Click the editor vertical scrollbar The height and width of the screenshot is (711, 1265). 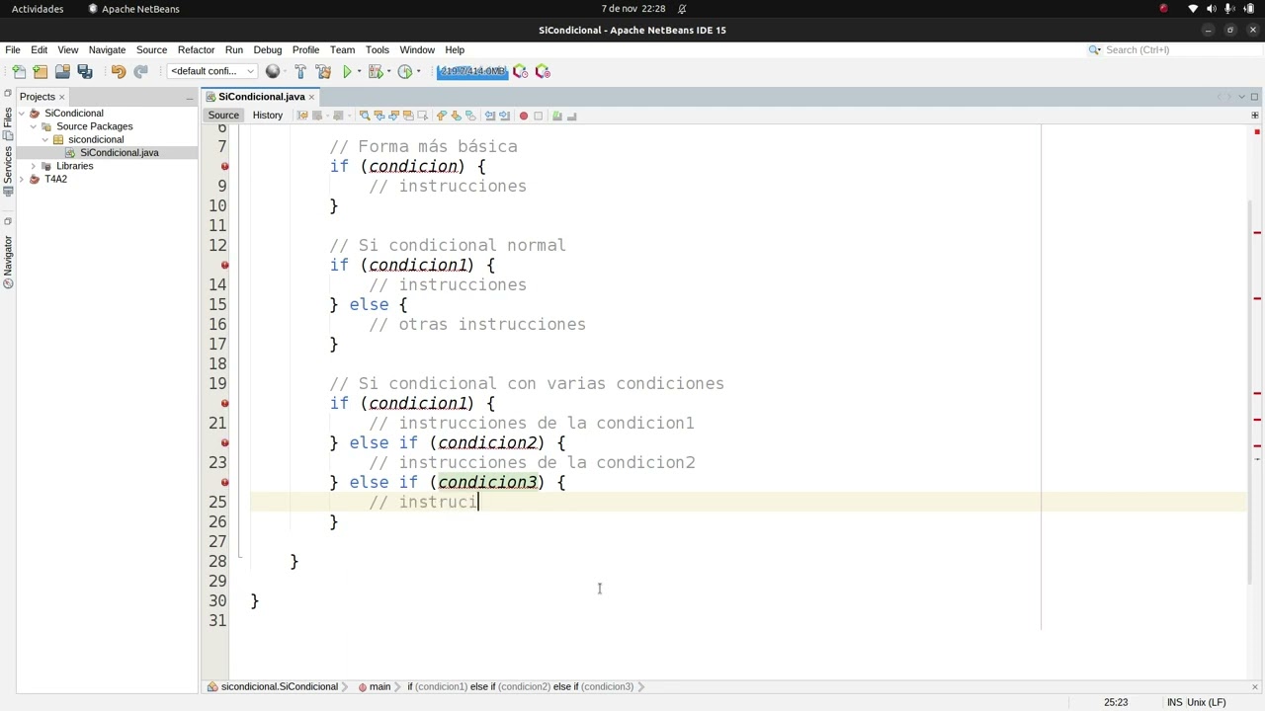click(1251, 390)
